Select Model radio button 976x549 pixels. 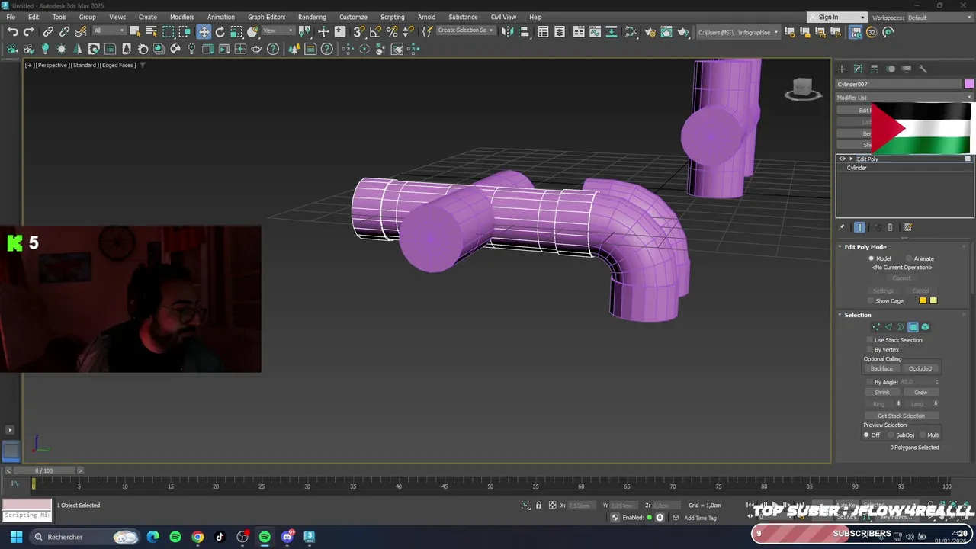click(x=871, y=258)
